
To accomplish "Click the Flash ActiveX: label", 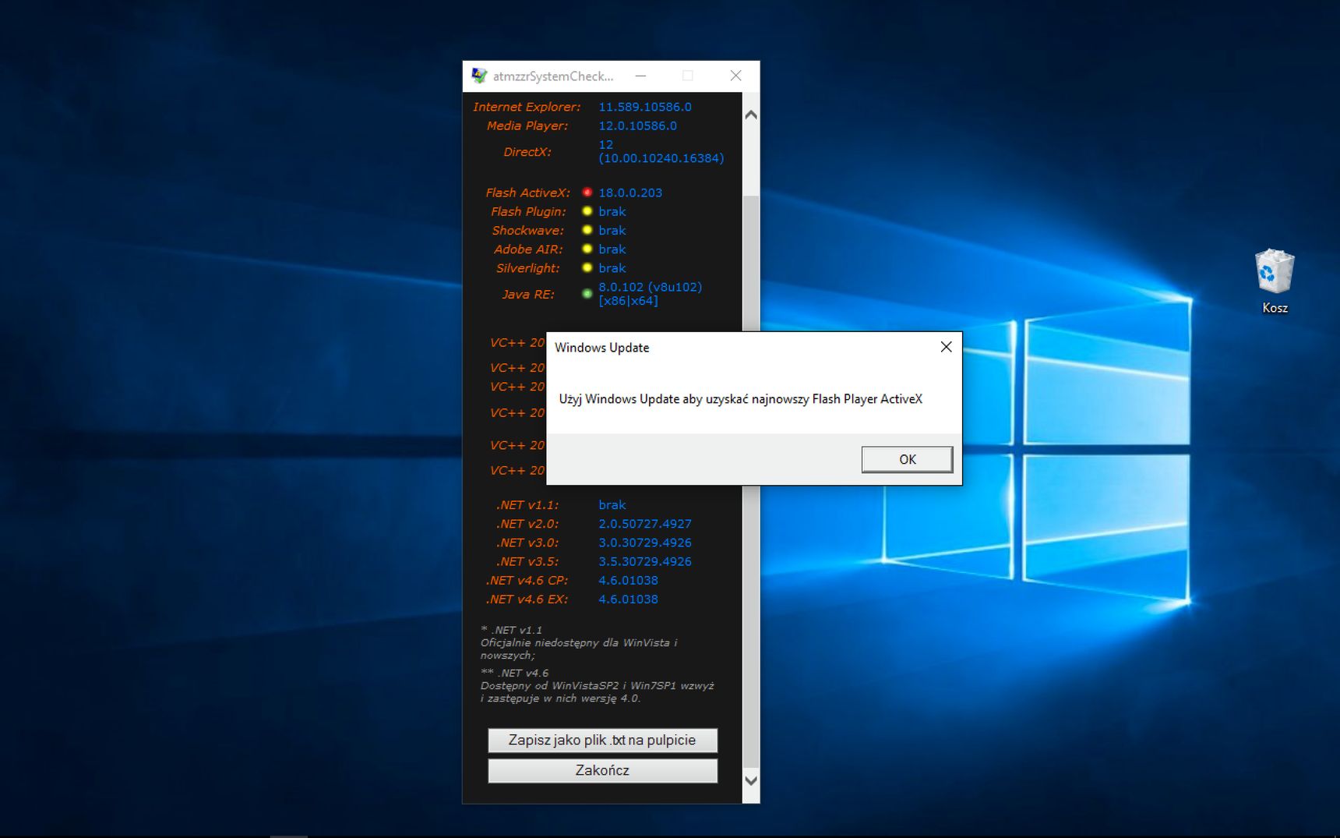I will tap(527, 193).
